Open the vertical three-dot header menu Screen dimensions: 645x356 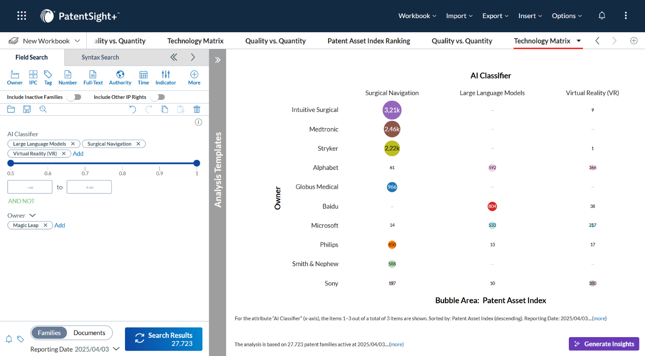click(x=626, y=16)
